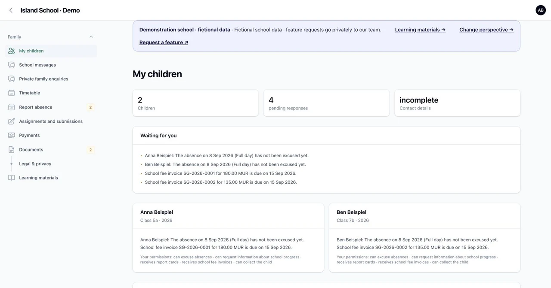Click the Private family enquiries chat icon

click(12, 79)
